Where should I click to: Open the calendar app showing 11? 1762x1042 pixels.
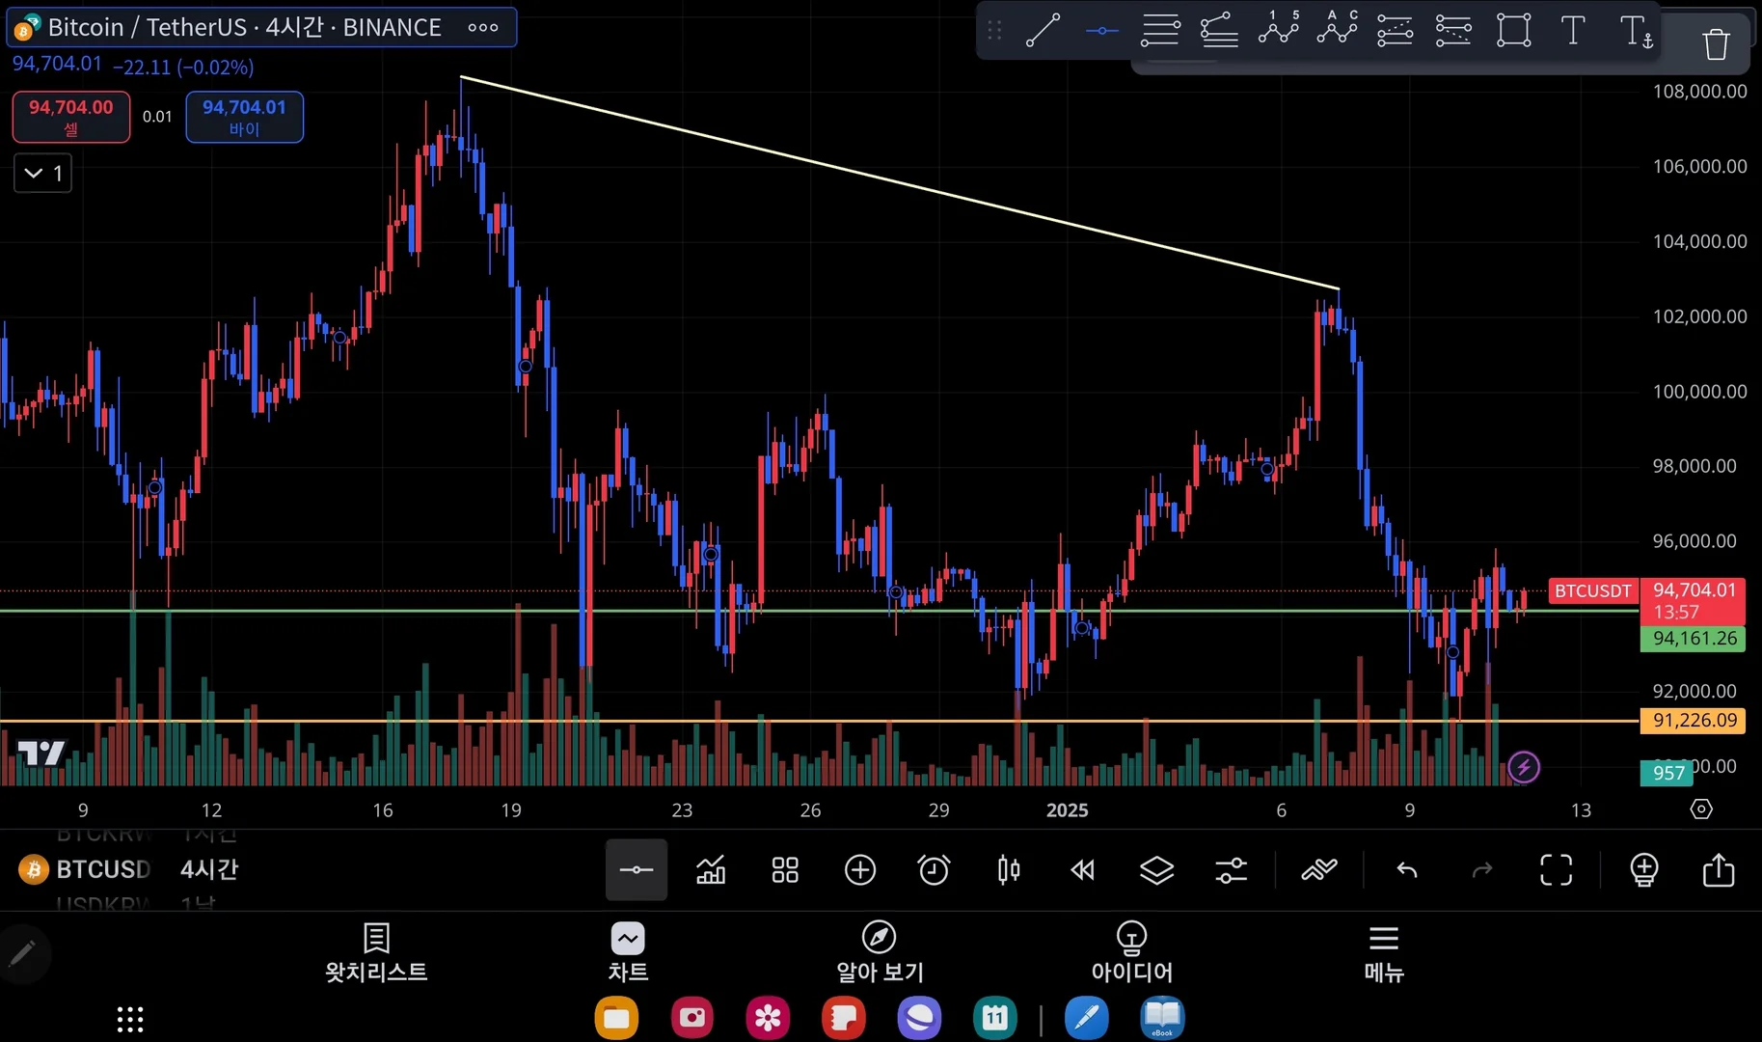pyautogui.click(x=994, y=1018)
